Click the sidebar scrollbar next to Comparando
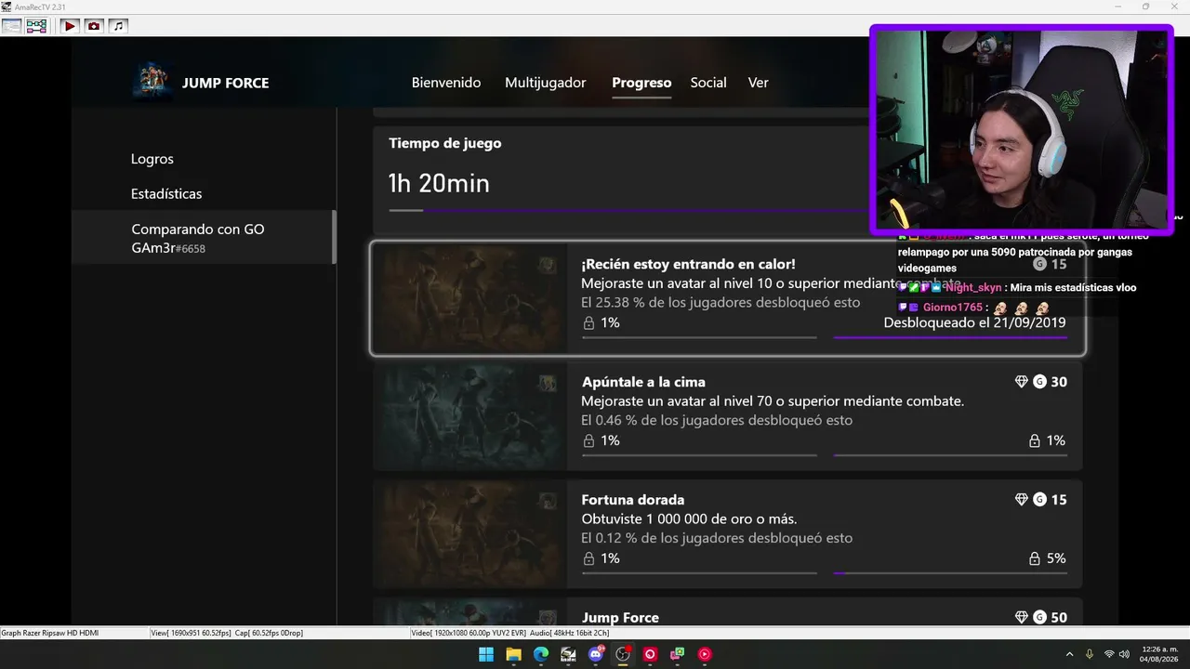 [334, 237]
